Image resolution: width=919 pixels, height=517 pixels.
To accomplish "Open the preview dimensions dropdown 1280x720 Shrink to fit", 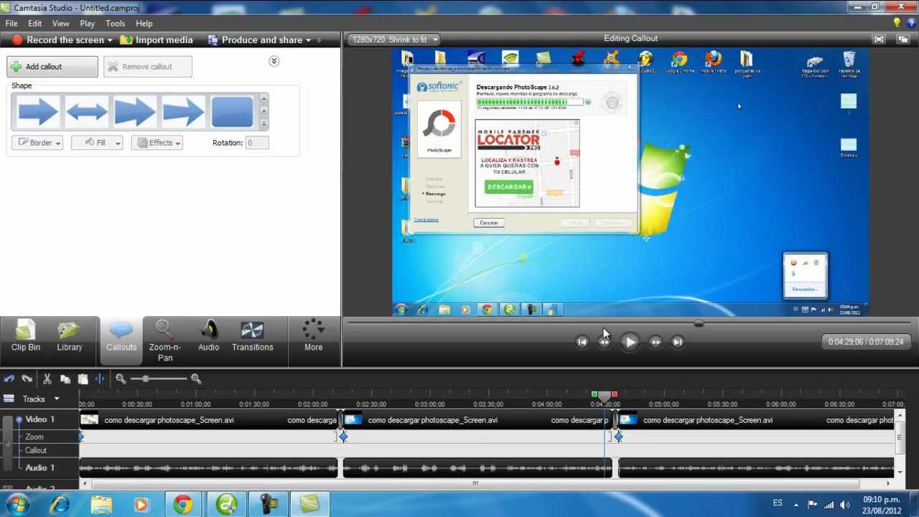I will 393,39.
